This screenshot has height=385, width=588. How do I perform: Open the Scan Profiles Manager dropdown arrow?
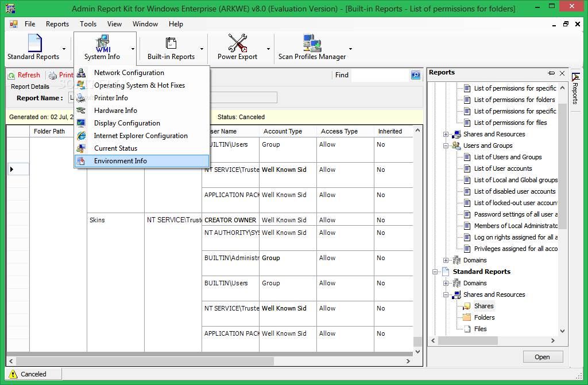[351, 49]
